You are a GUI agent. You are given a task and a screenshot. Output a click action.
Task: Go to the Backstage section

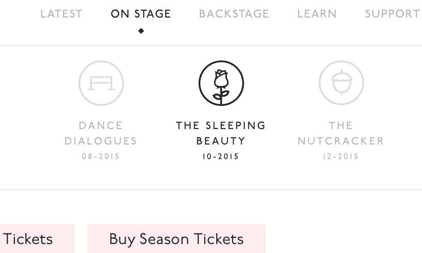coord(234,14)
